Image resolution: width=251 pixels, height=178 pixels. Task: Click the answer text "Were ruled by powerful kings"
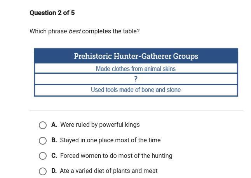100,125
